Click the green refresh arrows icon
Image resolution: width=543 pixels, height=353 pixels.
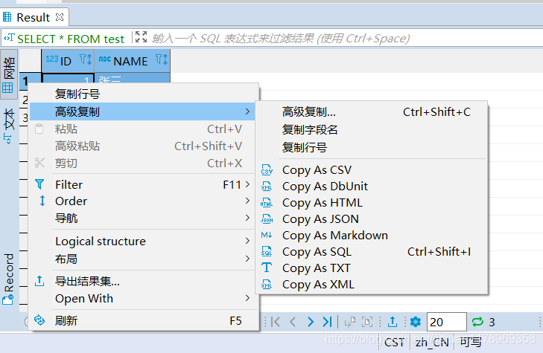(477, 322)
